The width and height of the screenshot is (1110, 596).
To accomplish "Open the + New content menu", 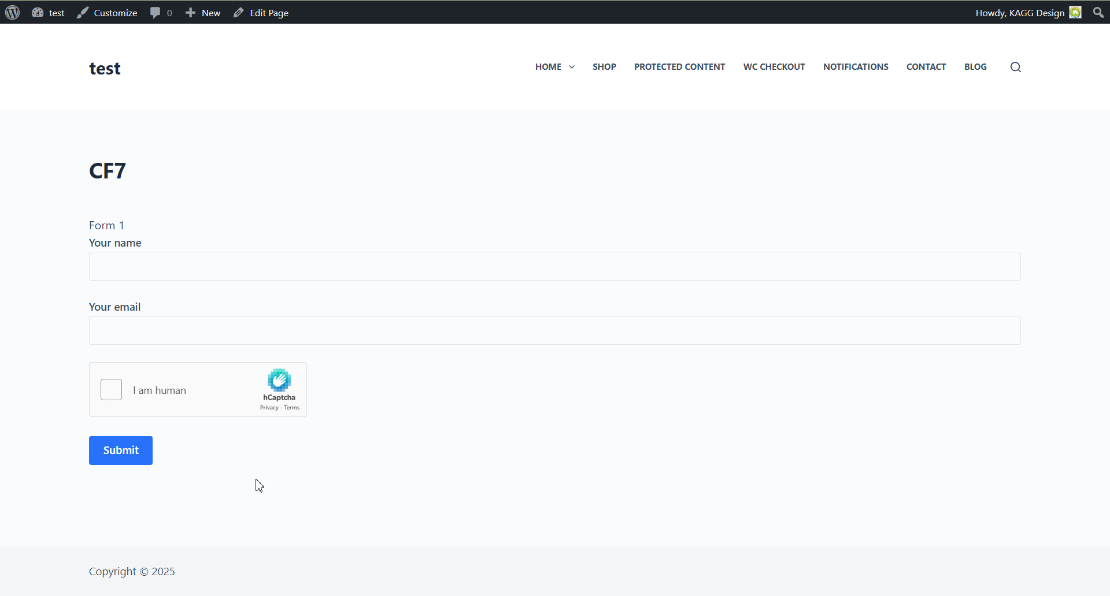I will [x=203, y=13].
